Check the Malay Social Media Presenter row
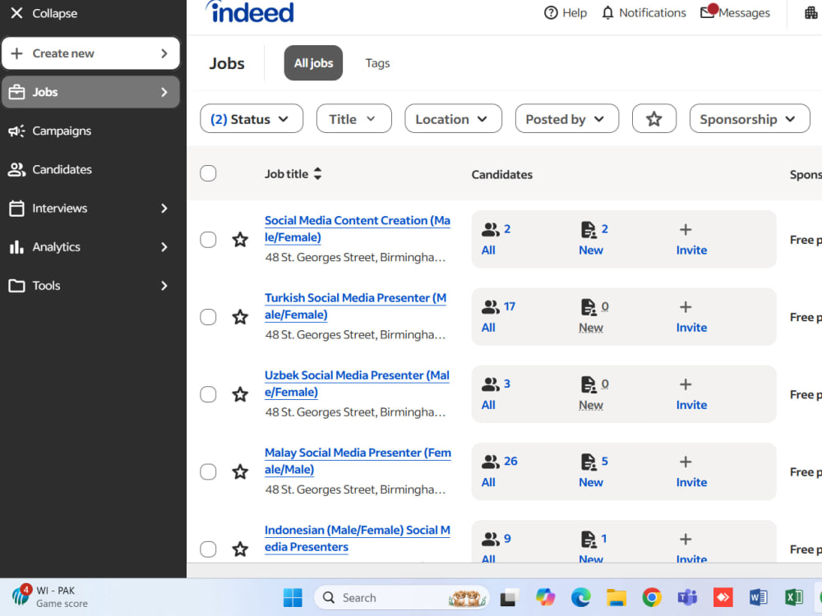The width and height of the screenshot is (822, 616). click(x=208, y=472)
